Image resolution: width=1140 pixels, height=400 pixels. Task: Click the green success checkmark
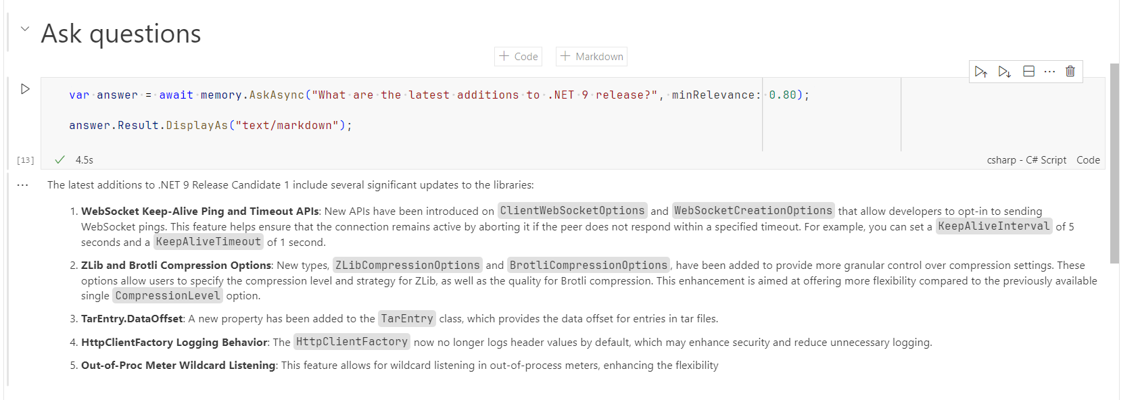coord(60,160)
